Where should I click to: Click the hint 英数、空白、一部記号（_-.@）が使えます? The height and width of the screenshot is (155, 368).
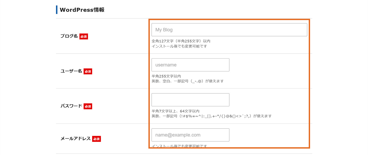point(188,81)
